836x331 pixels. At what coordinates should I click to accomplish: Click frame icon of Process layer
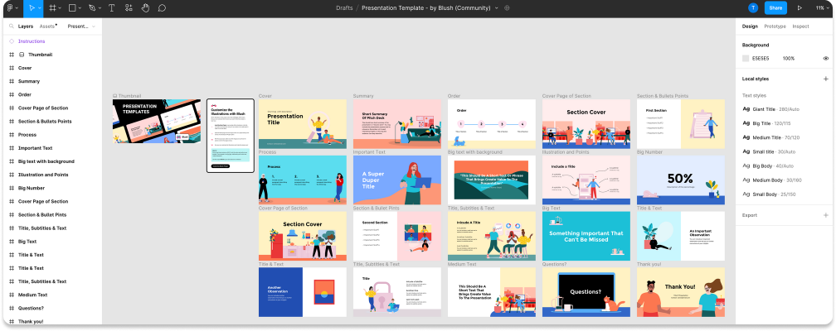point(12,135)
